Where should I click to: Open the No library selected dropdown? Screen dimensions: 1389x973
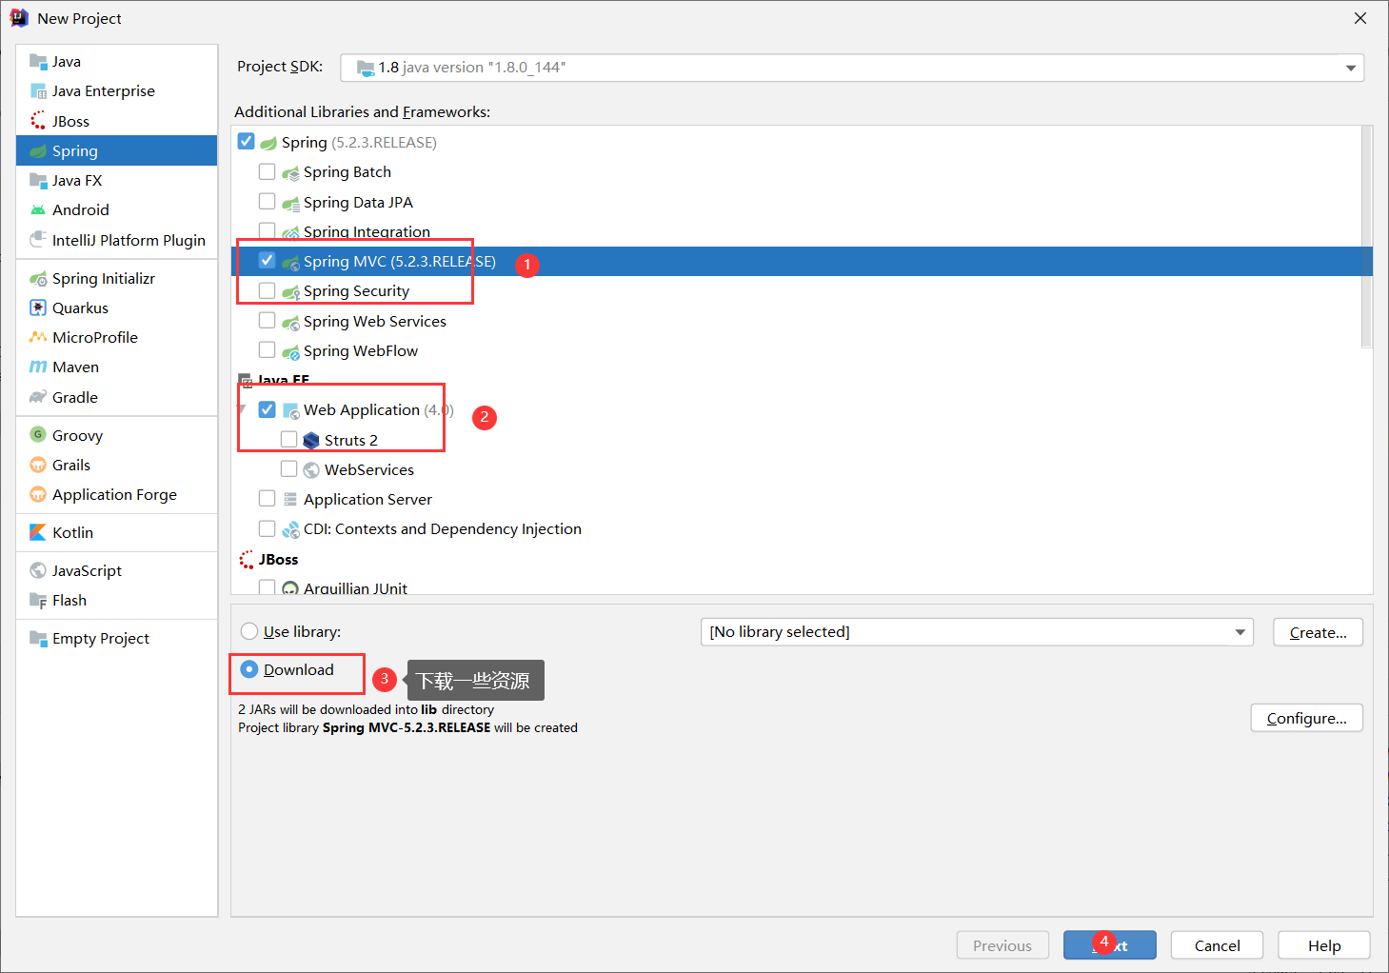pos(977,632)
